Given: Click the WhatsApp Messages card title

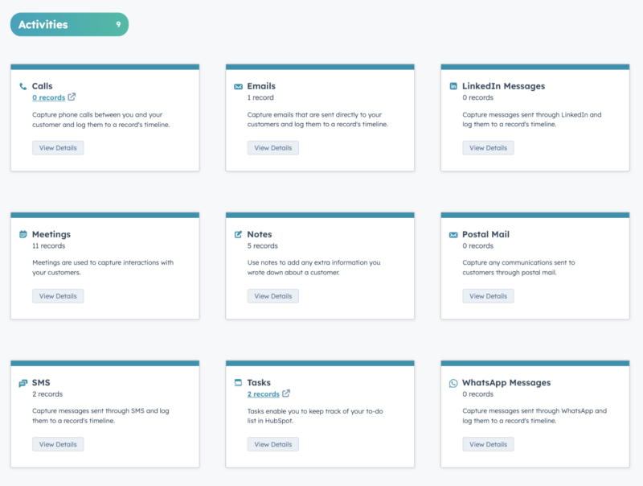Looking at the screenshot, I should 506,382.
